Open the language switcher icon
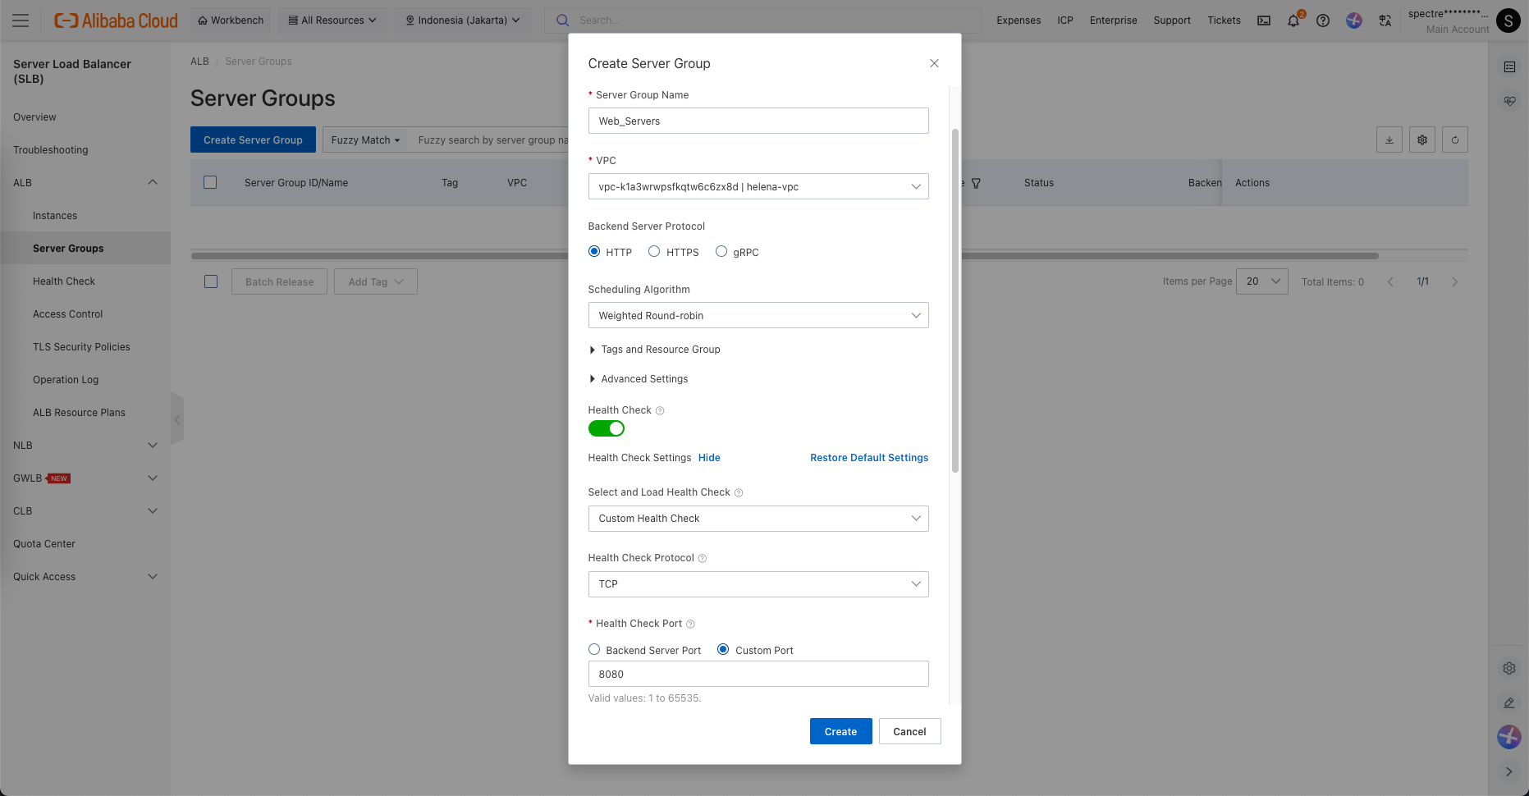 (x=1385, y=21)
